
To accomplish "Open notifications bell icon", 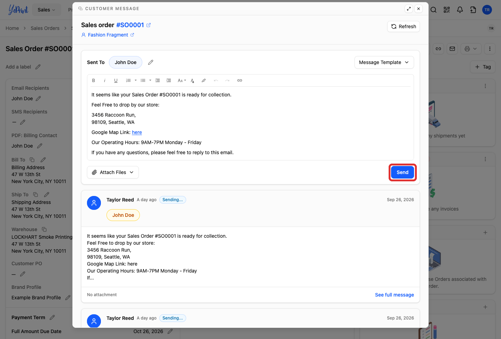I will coord(460,10).
